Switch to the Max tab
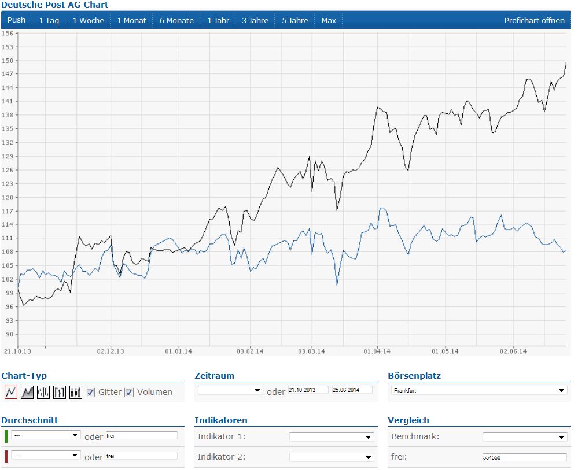The image size is (578, 470). click(329, 21)
